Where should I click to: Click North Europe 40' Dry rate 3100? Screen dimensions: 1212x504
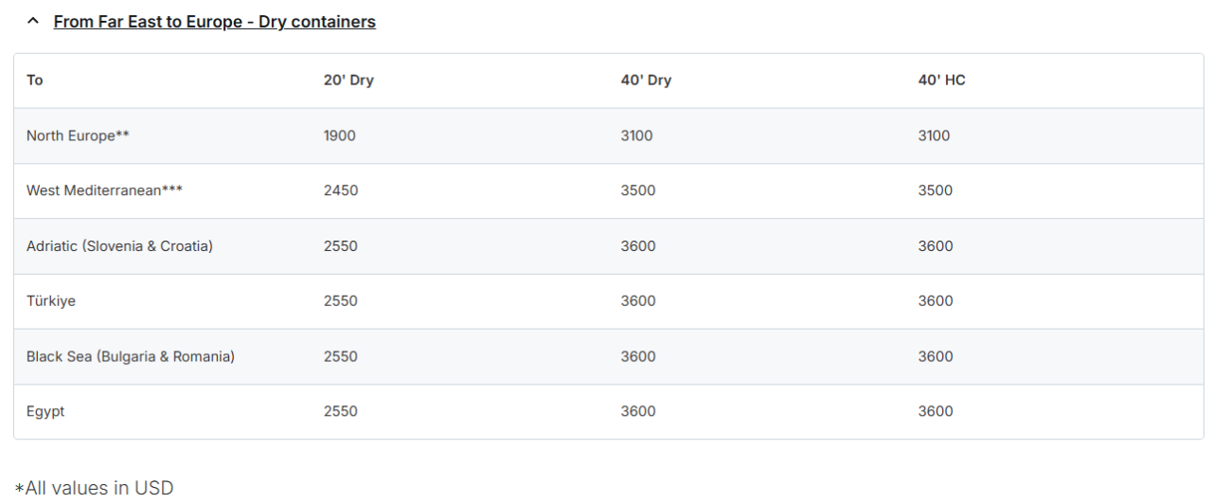(x=636, y=135)
